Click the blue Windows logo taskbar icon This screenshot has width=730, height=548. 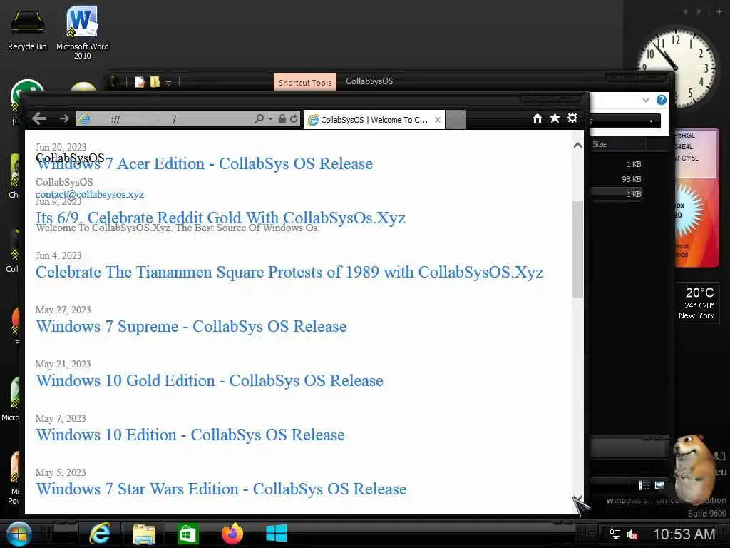point(276,534)
